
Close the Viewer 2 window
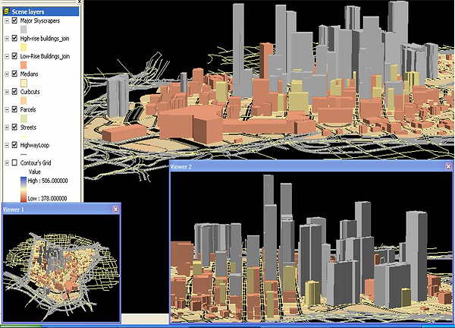(x=449, y=166)
